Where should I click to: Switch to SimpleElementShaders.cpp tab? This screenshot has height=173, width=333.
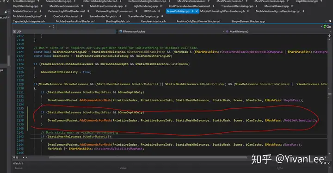click(x=248, y=21)
